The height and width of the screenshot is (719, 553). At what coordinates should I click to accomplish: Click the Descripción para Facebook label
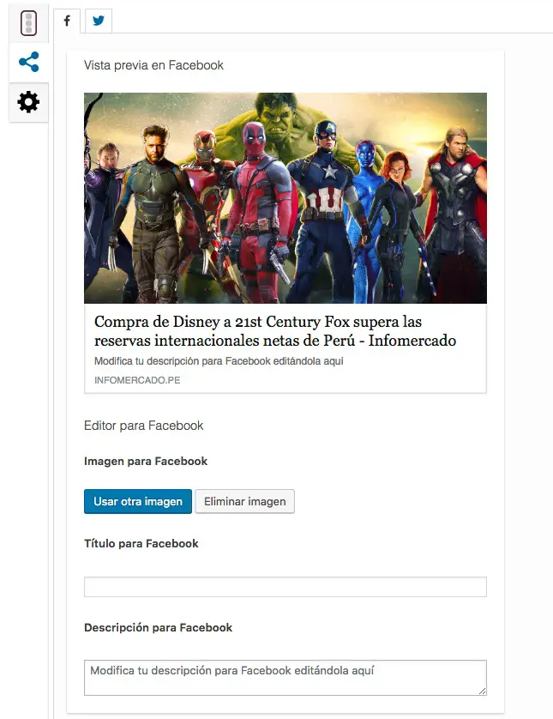[158, 628]
